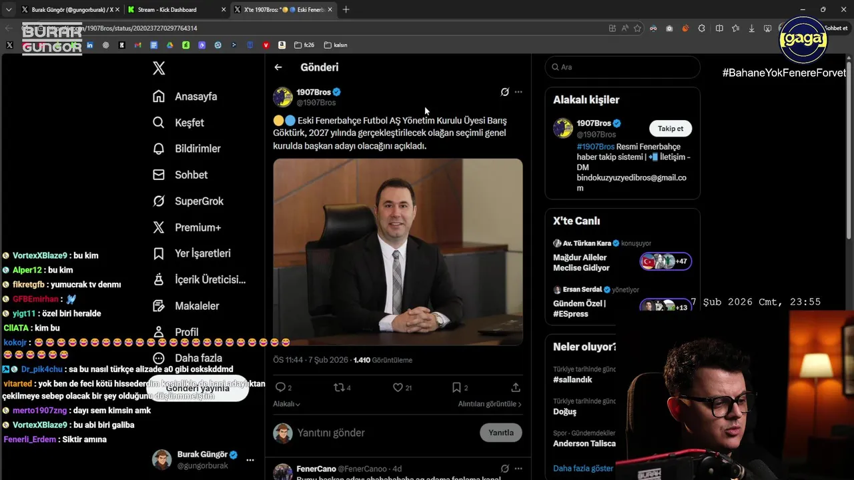Screen dimensions: 854x480
Task: Open fc26 bookmark folder
Action: (304, 45)
